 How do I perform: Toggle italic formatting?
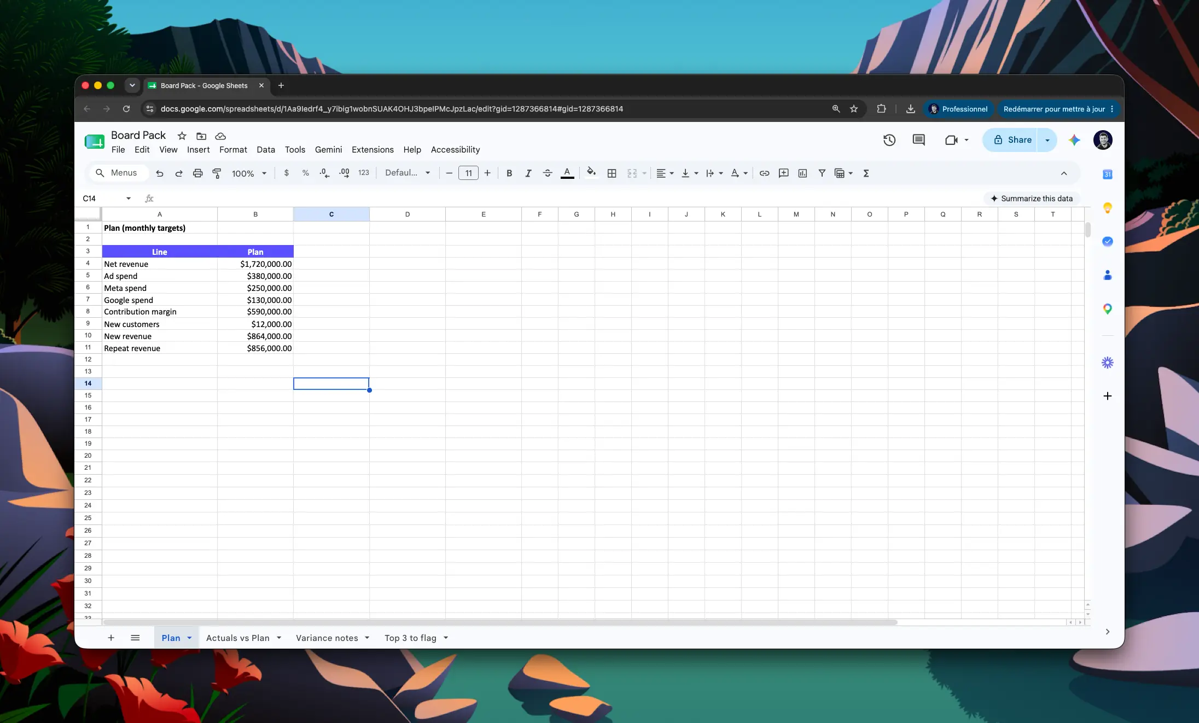point(528,173)
